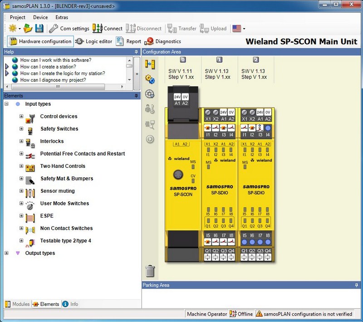Click the New project star icon
The width and height of the screenshot is (363, 322).
tap(12, 29)
